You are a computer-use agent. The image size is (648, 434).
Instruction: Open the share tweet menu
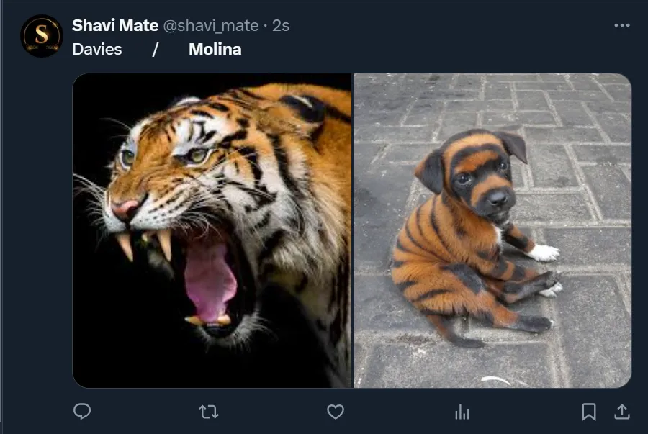tap(621, 412)
